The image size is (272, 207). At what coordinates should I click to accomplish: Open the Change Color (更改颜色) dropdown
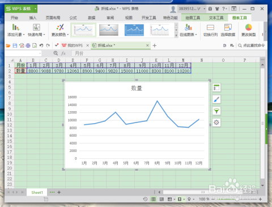pos(60,30)
